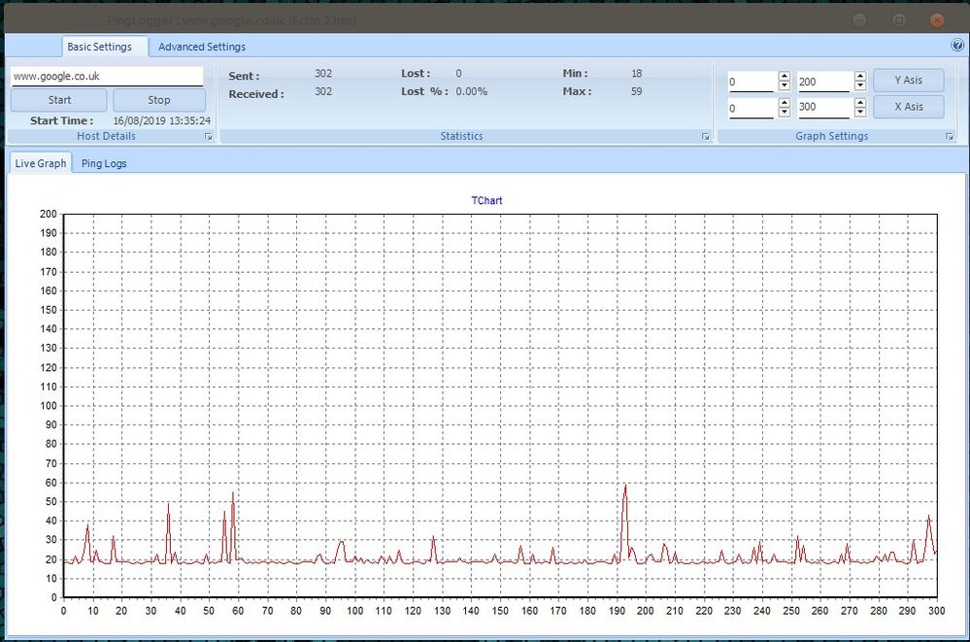Apply the X Axis range button
Viewport: 970px width, 642px height.
(908, 106)
